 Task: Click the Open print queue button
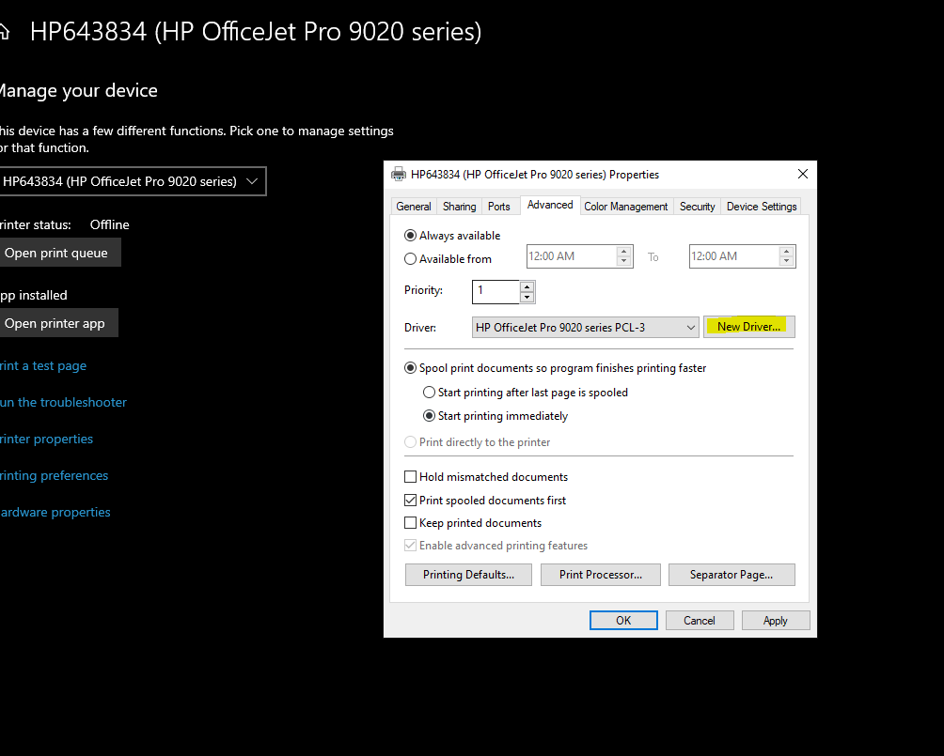[x=56, y=253]
